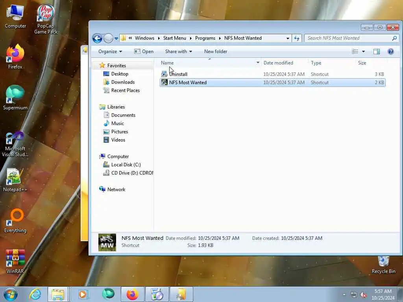This screenshot has height=302, width=403.
Task: Click the muted volume tray icon
Action: (363, 295)
